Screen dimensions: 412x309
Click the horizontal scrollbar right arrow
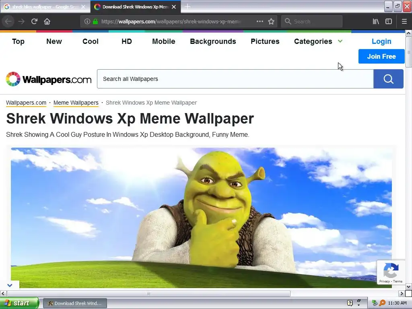coord(402,293)
